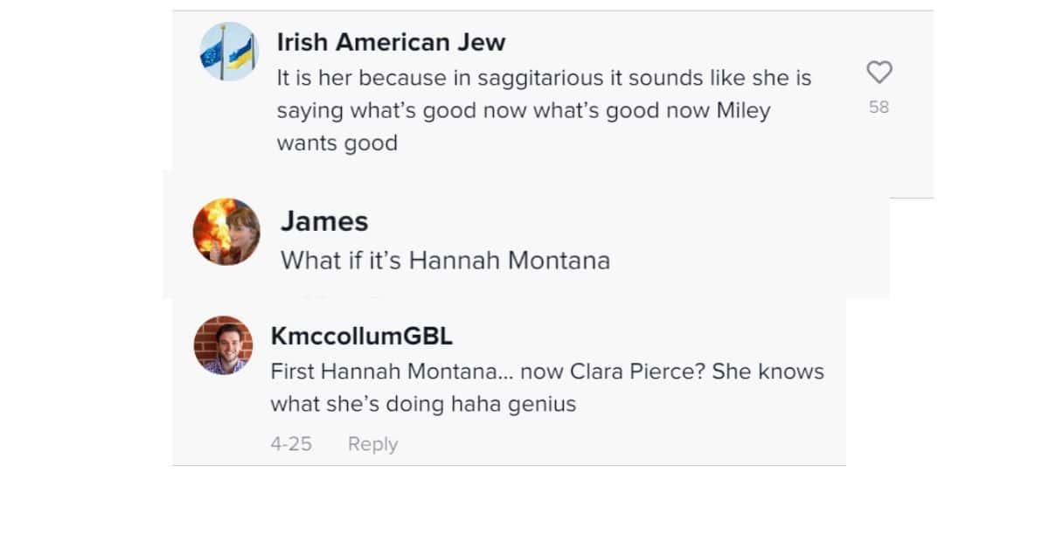Click the 58 likes count
The height and width of the screenshot is (549, 1049).
tap(879, 107)
